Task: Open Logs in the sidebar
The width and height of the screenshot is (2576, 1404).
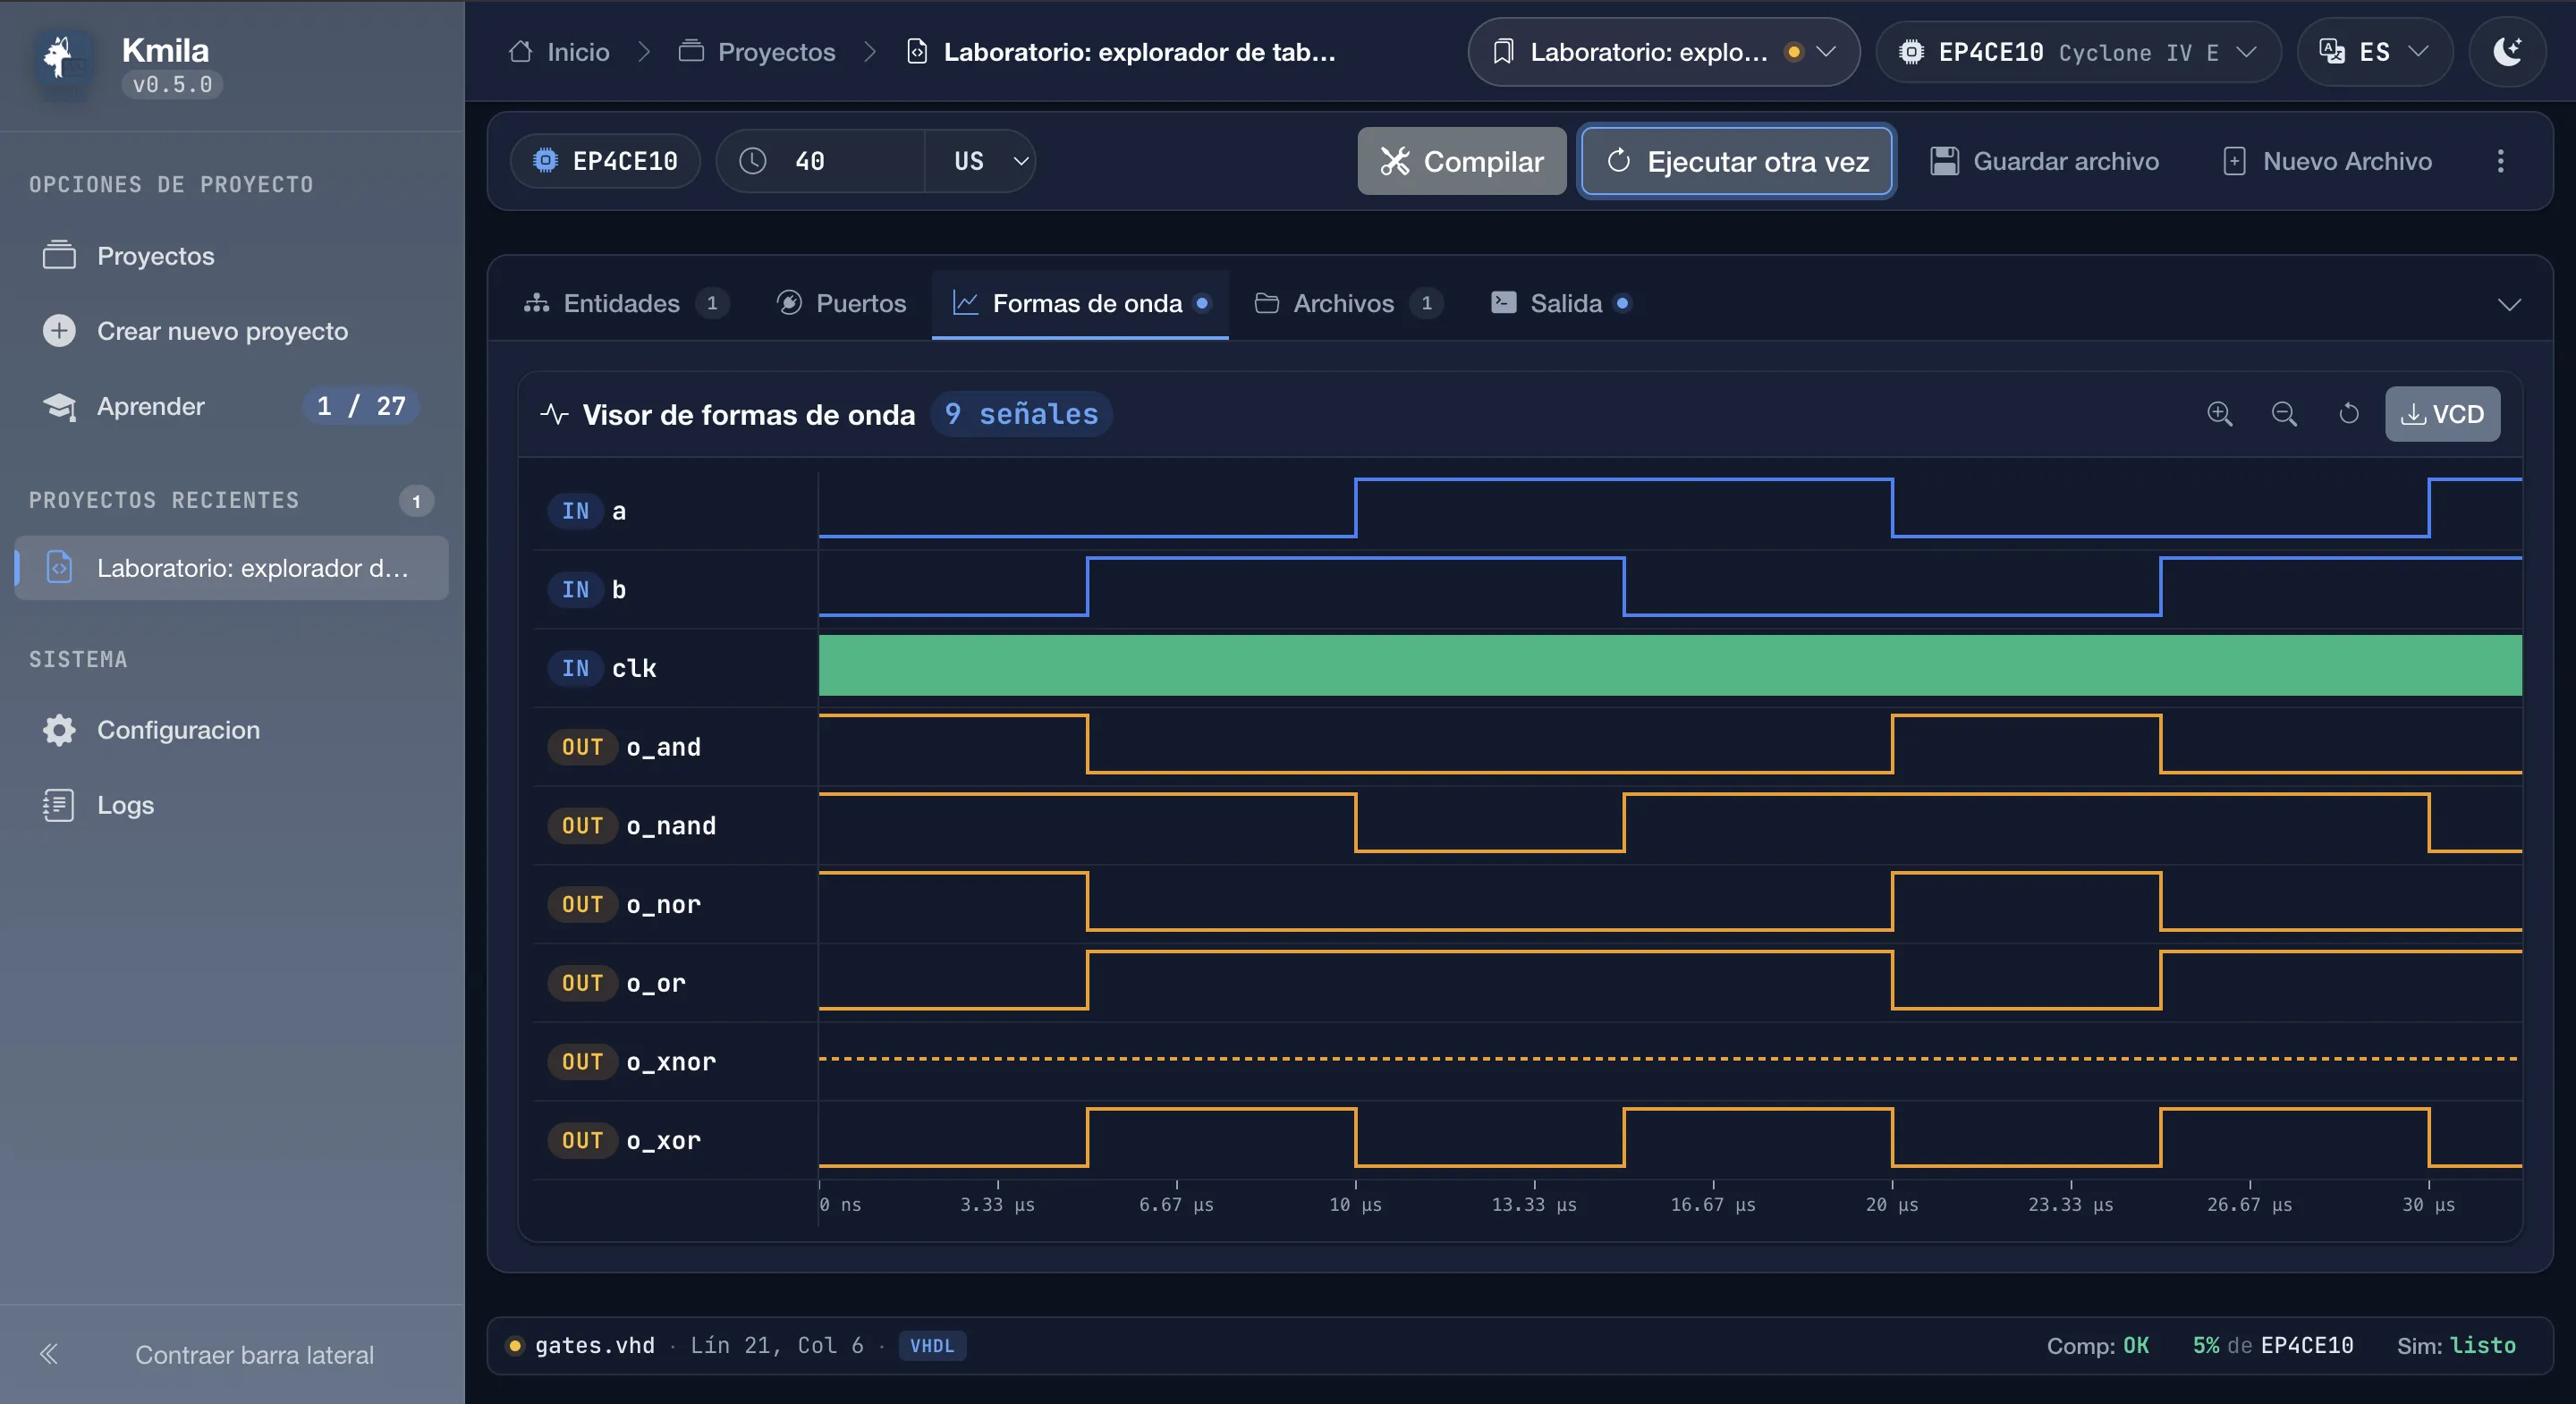Action: (232, 805)
